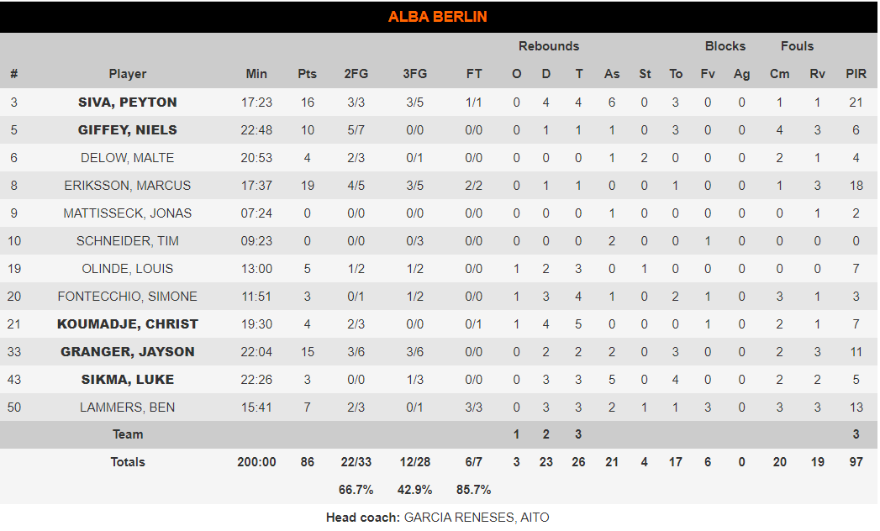The image size is (880, 531).
Task: Open SIKMA, LUKE player link
Action: pyautogui.click(x=128, y=380)
